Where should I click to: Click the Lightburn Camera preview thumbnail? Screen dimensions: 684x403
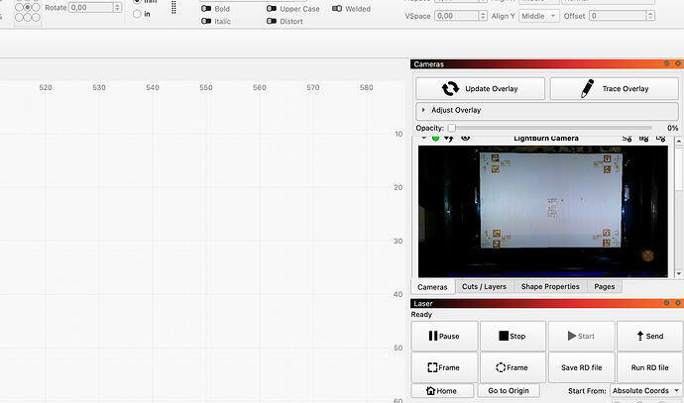[x=542, y=211]
